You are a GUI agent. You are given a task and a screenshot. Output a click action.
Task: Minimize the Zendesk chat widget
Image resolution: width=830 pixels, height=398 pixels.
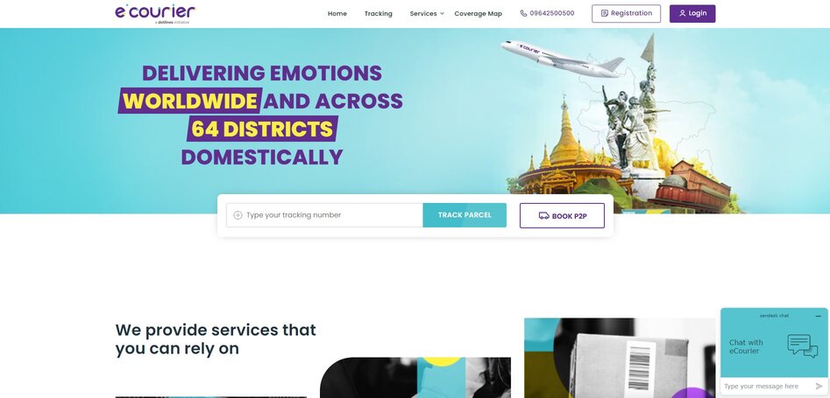pyautogui.click(x=819, y=316)
